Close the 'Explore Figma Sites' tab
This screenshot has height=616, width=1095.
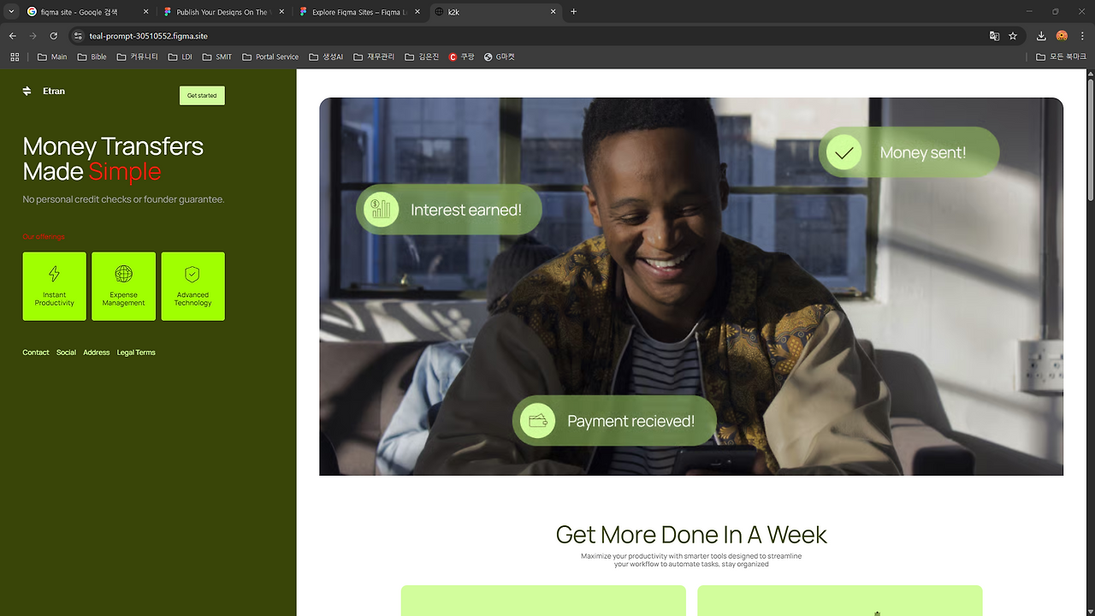pos(417,12)
